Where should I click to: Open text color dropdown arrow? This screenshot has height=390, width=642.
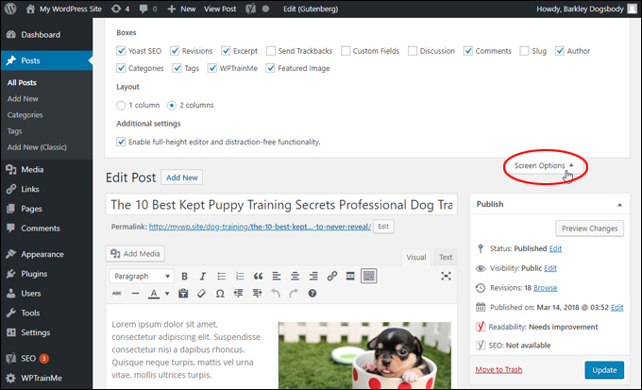pos(167,294)
